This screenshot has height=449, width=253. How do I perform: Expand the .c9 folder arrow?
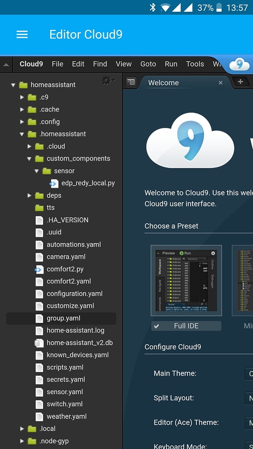(22, 97)
